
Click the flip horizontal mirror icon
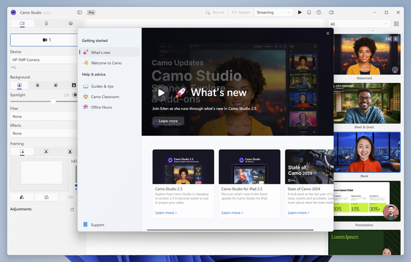[22, 197]
